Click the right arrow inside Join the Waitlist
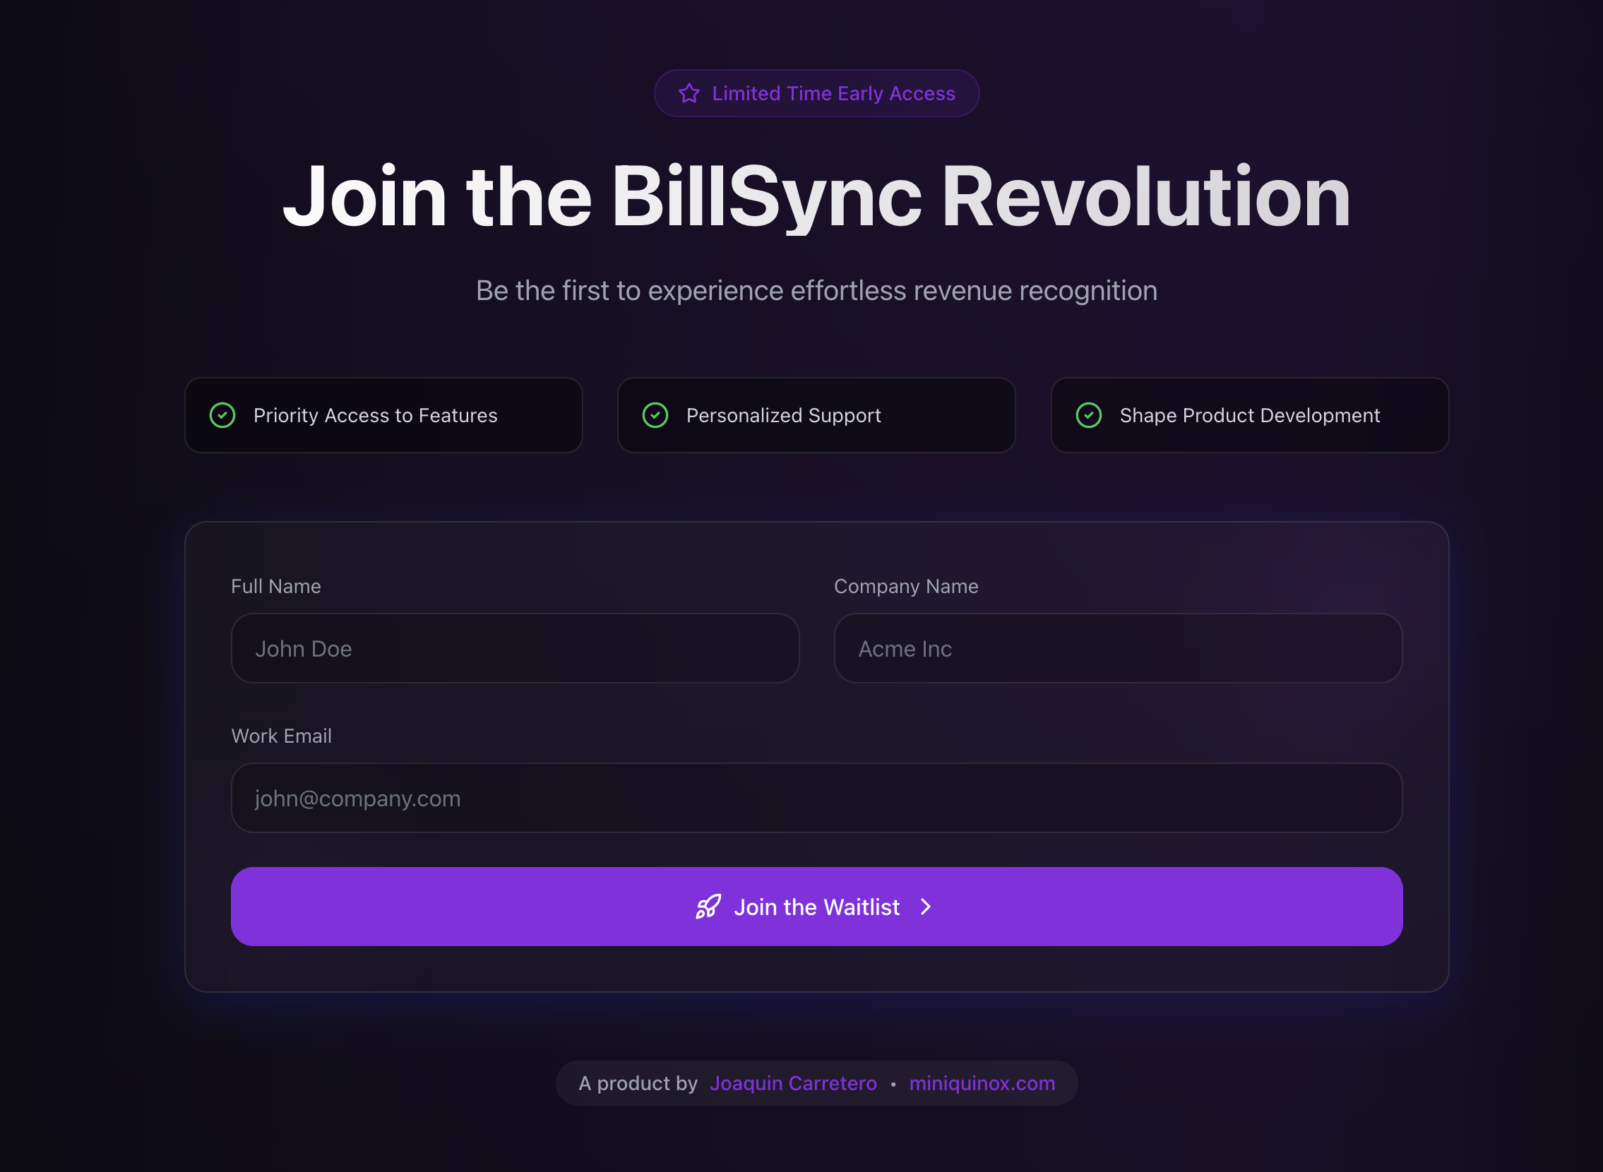 926,907
